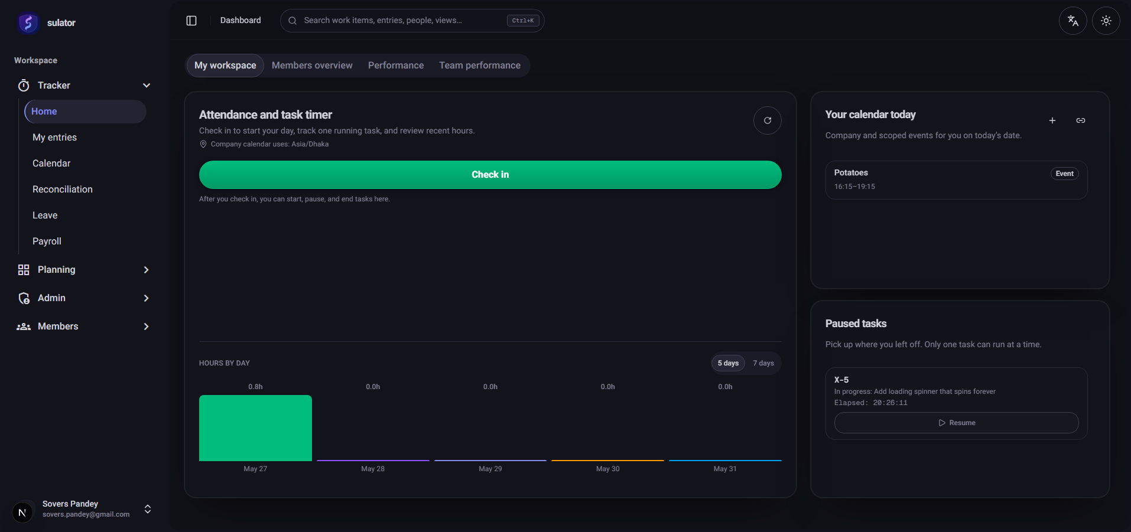1131x532 pixels.
Task: Open the Potatoes event card
Action: (x=957, y=180)
